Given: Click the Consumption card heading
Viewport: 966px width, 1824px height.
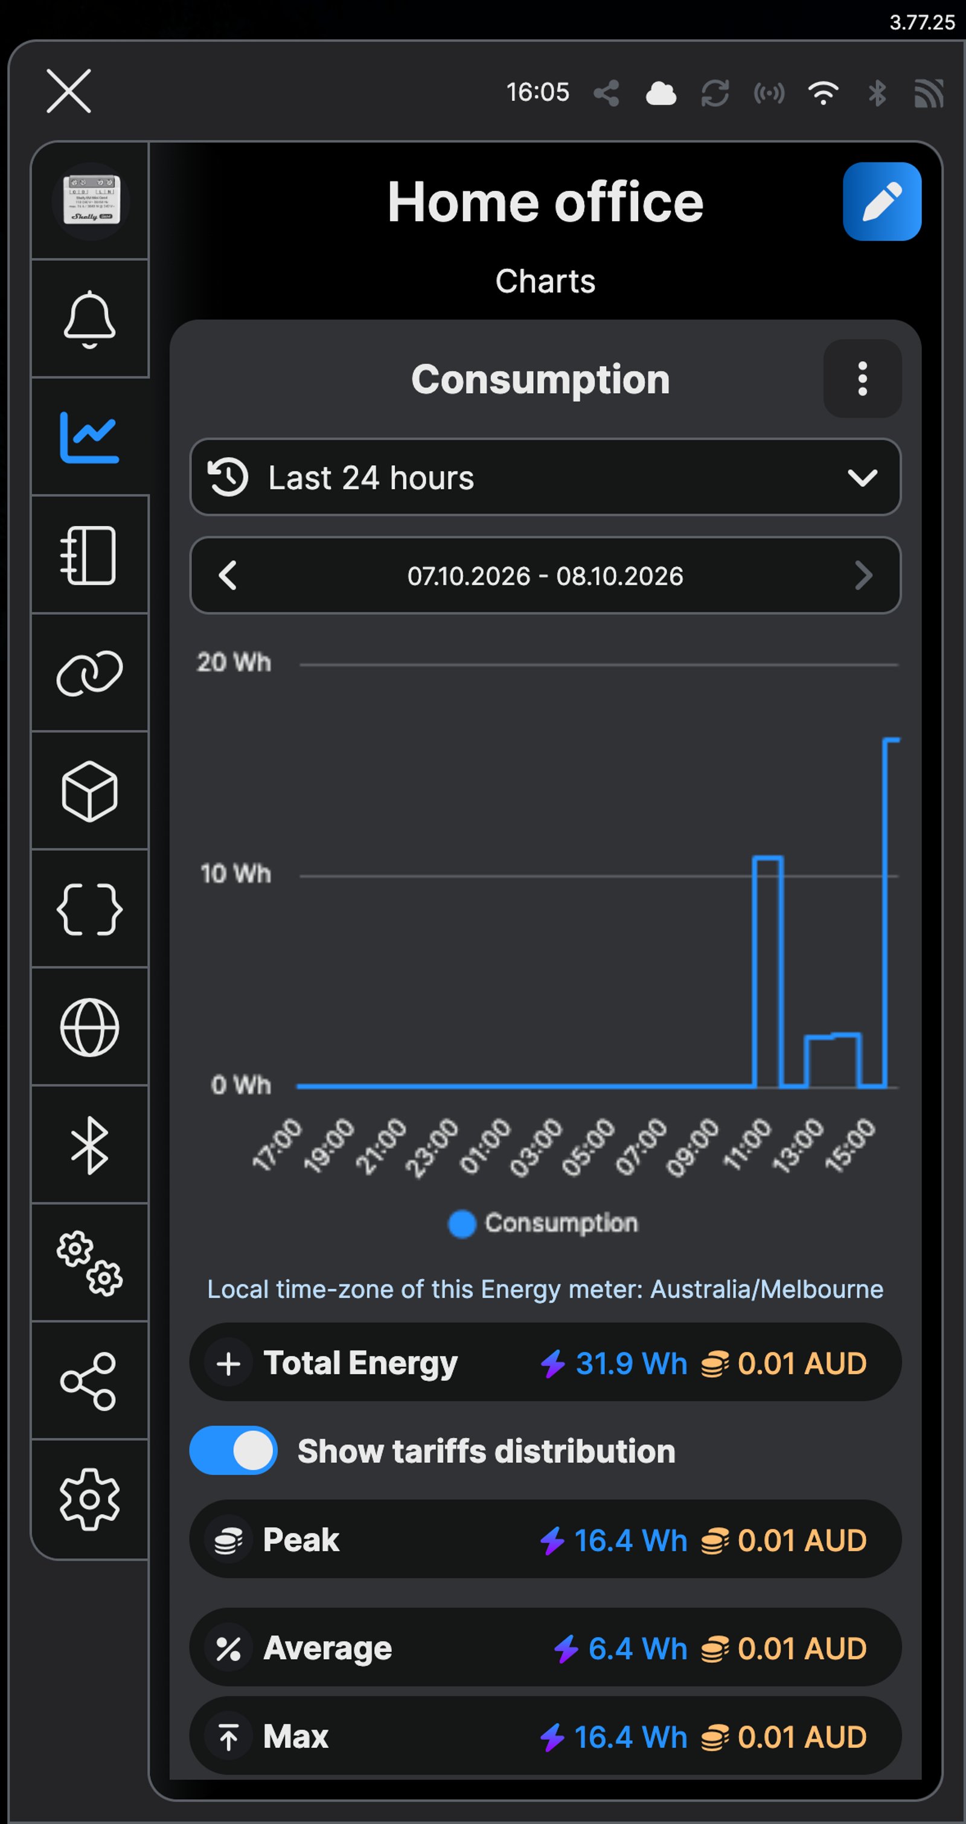Looking at the screenshot, I should point(541,379).
